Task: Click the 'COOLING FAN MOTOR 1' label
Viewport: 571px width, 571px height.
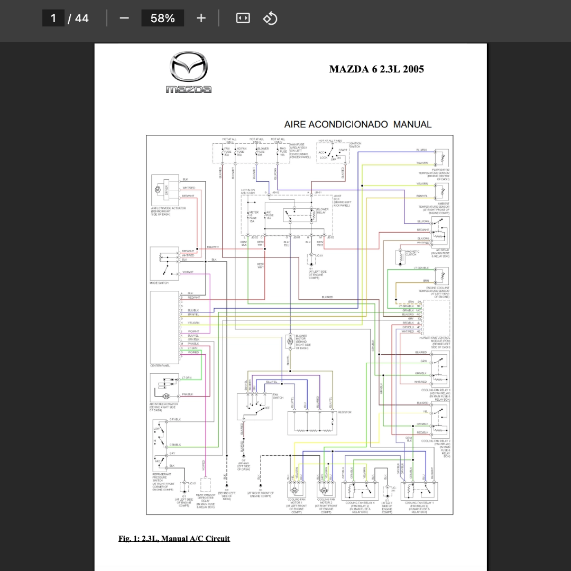Action: (x=297, y=501)
